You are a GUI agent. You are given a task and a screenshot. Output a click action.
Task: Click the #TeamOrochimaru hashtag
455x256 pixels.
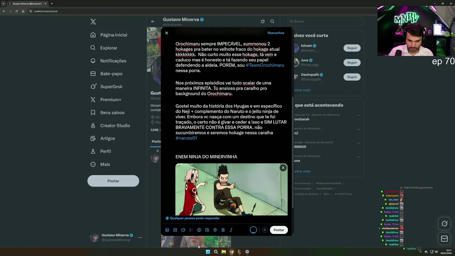pyautogui.click(x=265, y=65)
